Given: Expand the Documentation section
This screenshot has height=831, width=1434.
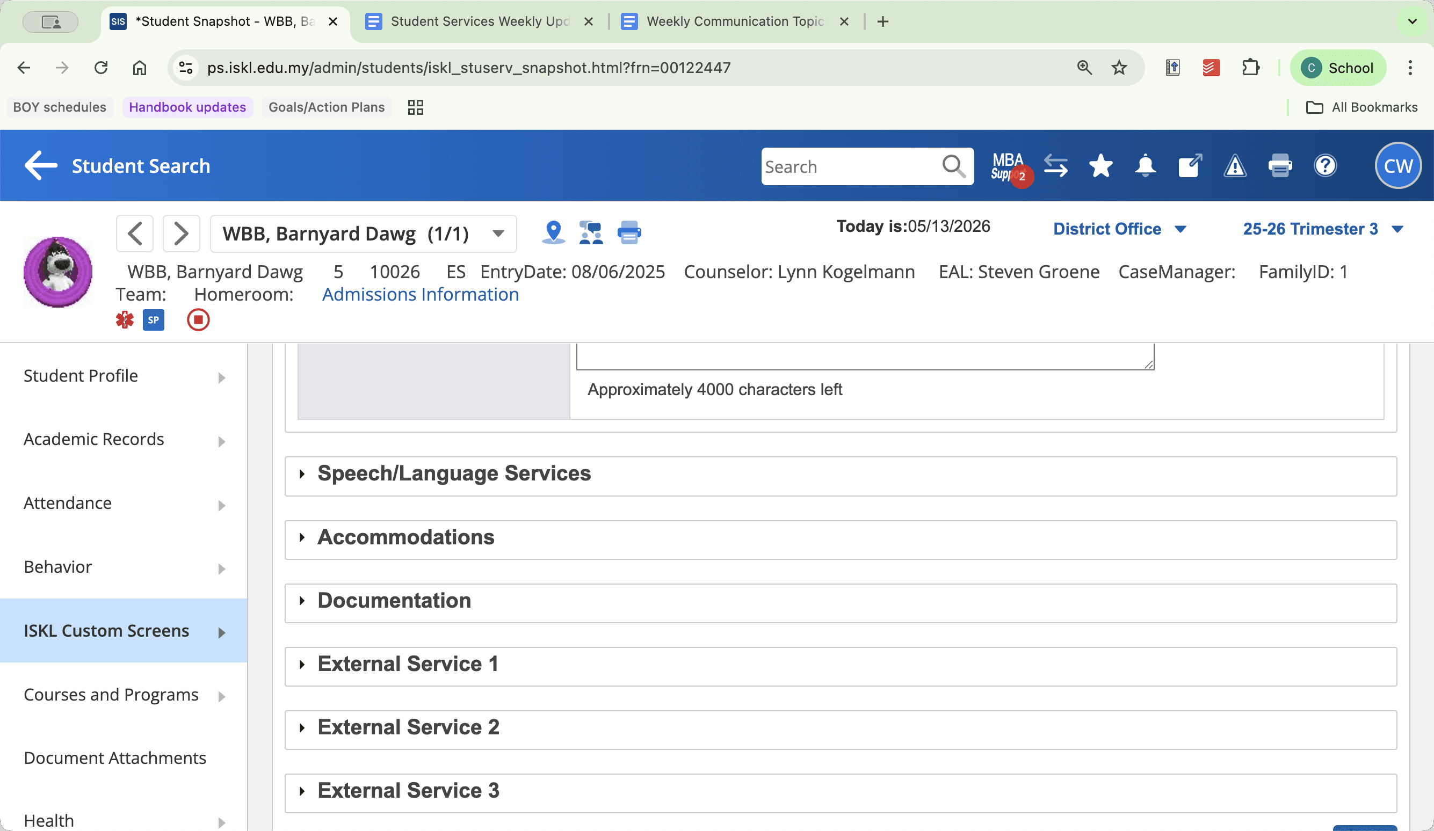Looking at the screenshot, I should pyautogui.click(x=841, y=602).
